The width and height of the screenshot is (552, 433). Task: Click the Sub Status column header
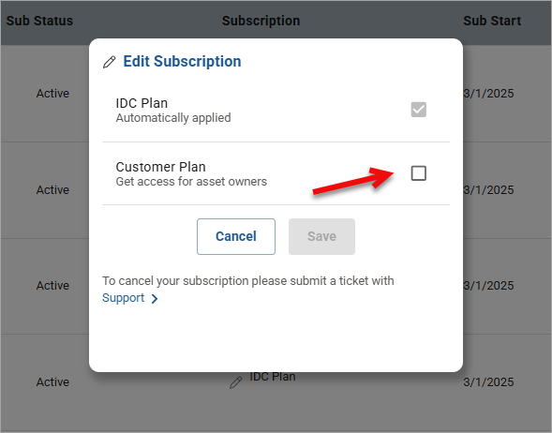coord(39,21)
